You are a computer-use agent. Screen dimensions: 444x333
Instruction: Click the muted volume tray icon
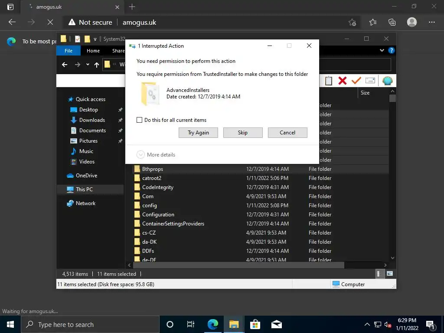(x=388, y=324)
